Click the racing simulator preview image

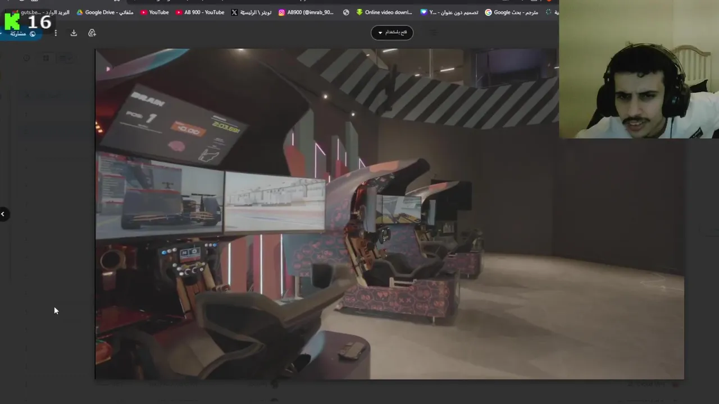click(389, 214)
